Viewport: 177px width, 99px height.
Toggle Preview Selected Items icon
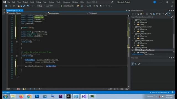point(169,14)
